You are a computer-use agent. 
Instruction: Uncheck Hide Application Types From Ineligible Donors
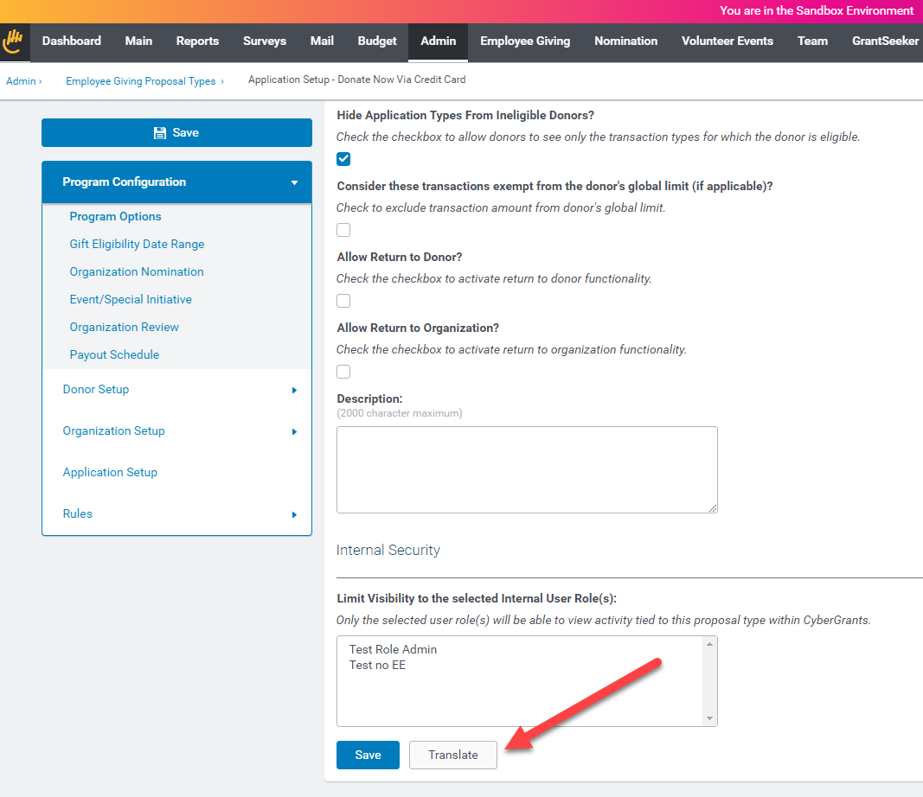[343, 159]
